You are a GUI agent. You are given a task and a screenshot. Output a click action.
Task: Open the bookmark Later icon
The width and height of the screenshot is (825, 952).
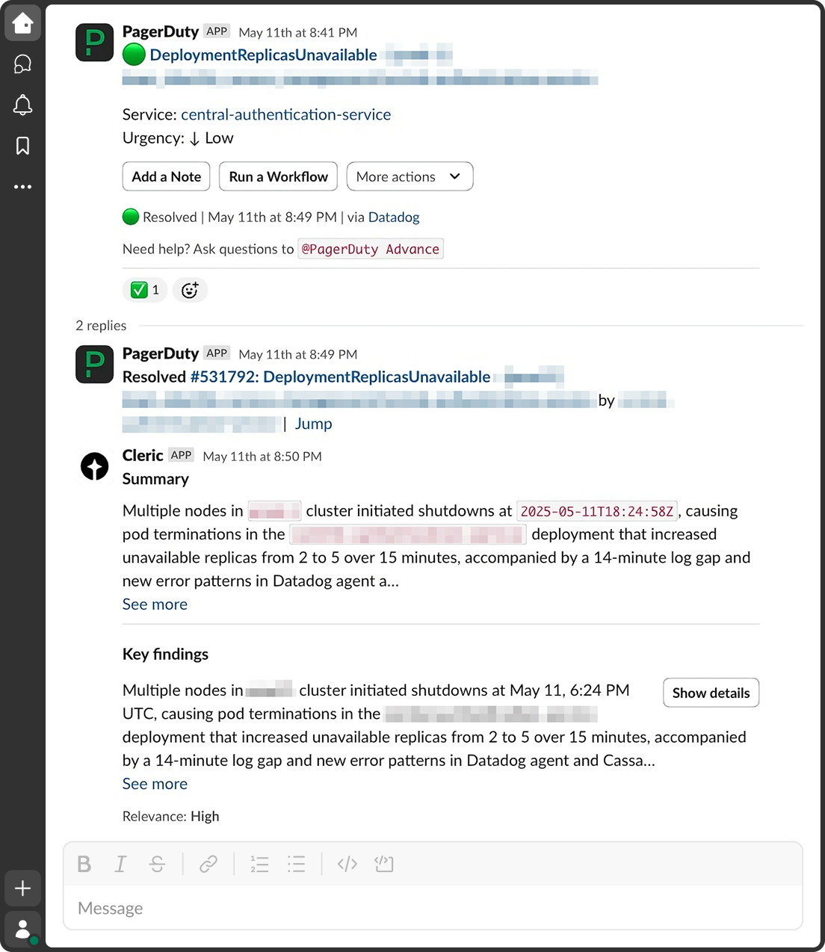tap(22, 146)
